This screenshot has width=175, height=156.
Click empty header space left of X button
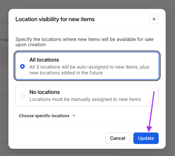coord(122,19)
